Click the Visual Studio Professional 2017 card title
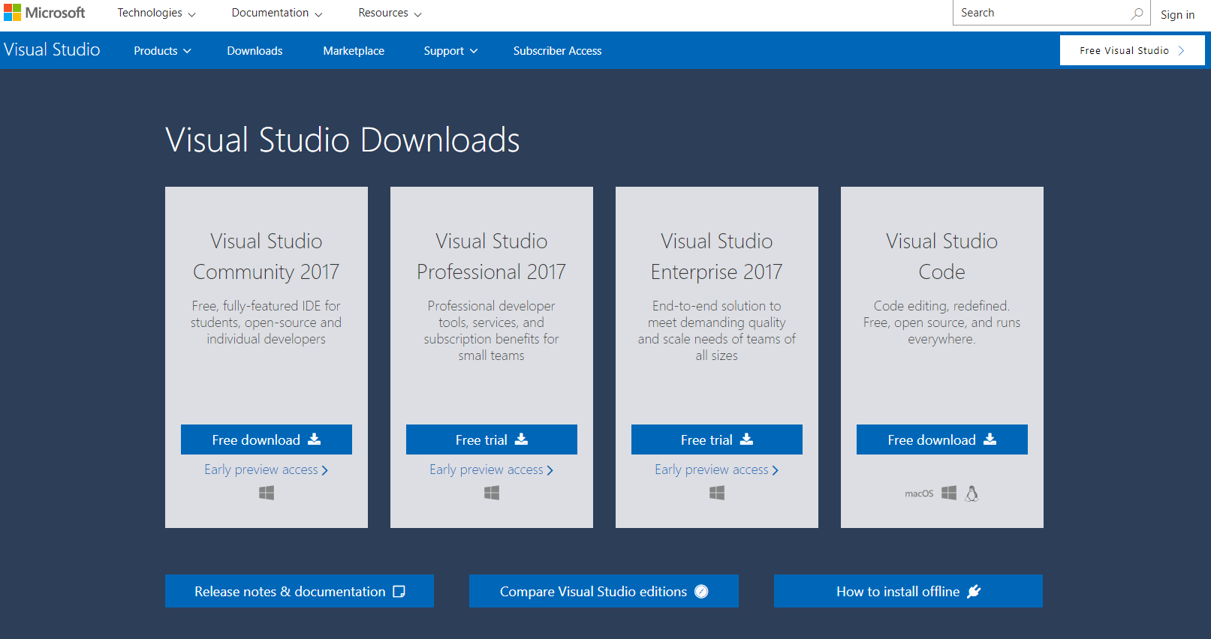Viewport: 1211px width, 639px height. coord(492,256)
